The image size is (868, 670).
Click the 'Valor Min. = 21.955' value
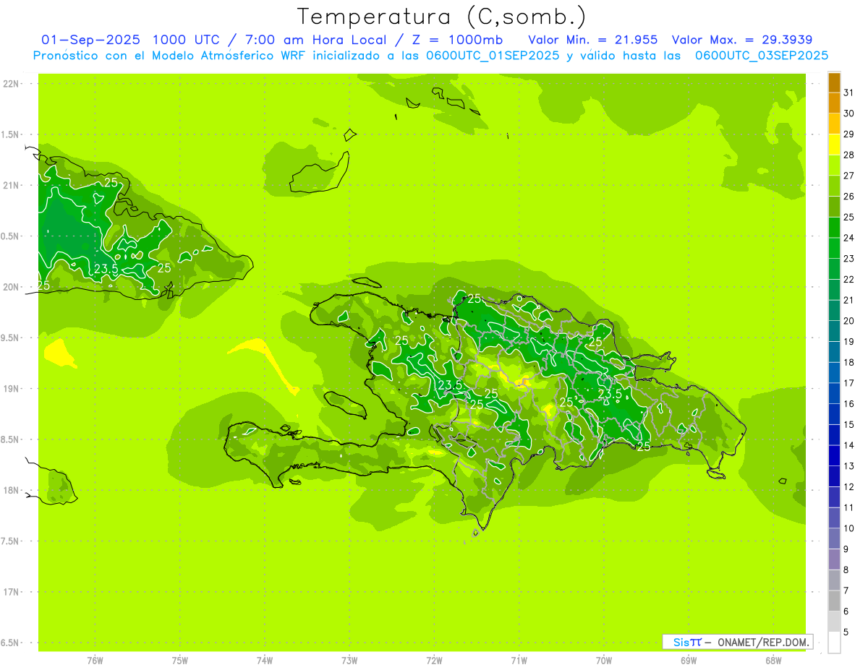[593, 40]
